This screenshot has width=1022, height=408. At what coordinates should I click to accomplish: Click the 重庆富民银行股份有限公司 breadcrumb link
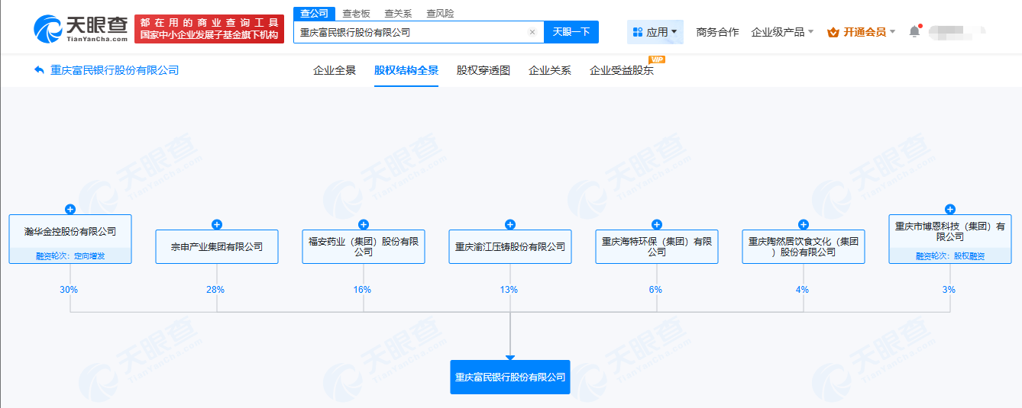[x=115, y=70]
